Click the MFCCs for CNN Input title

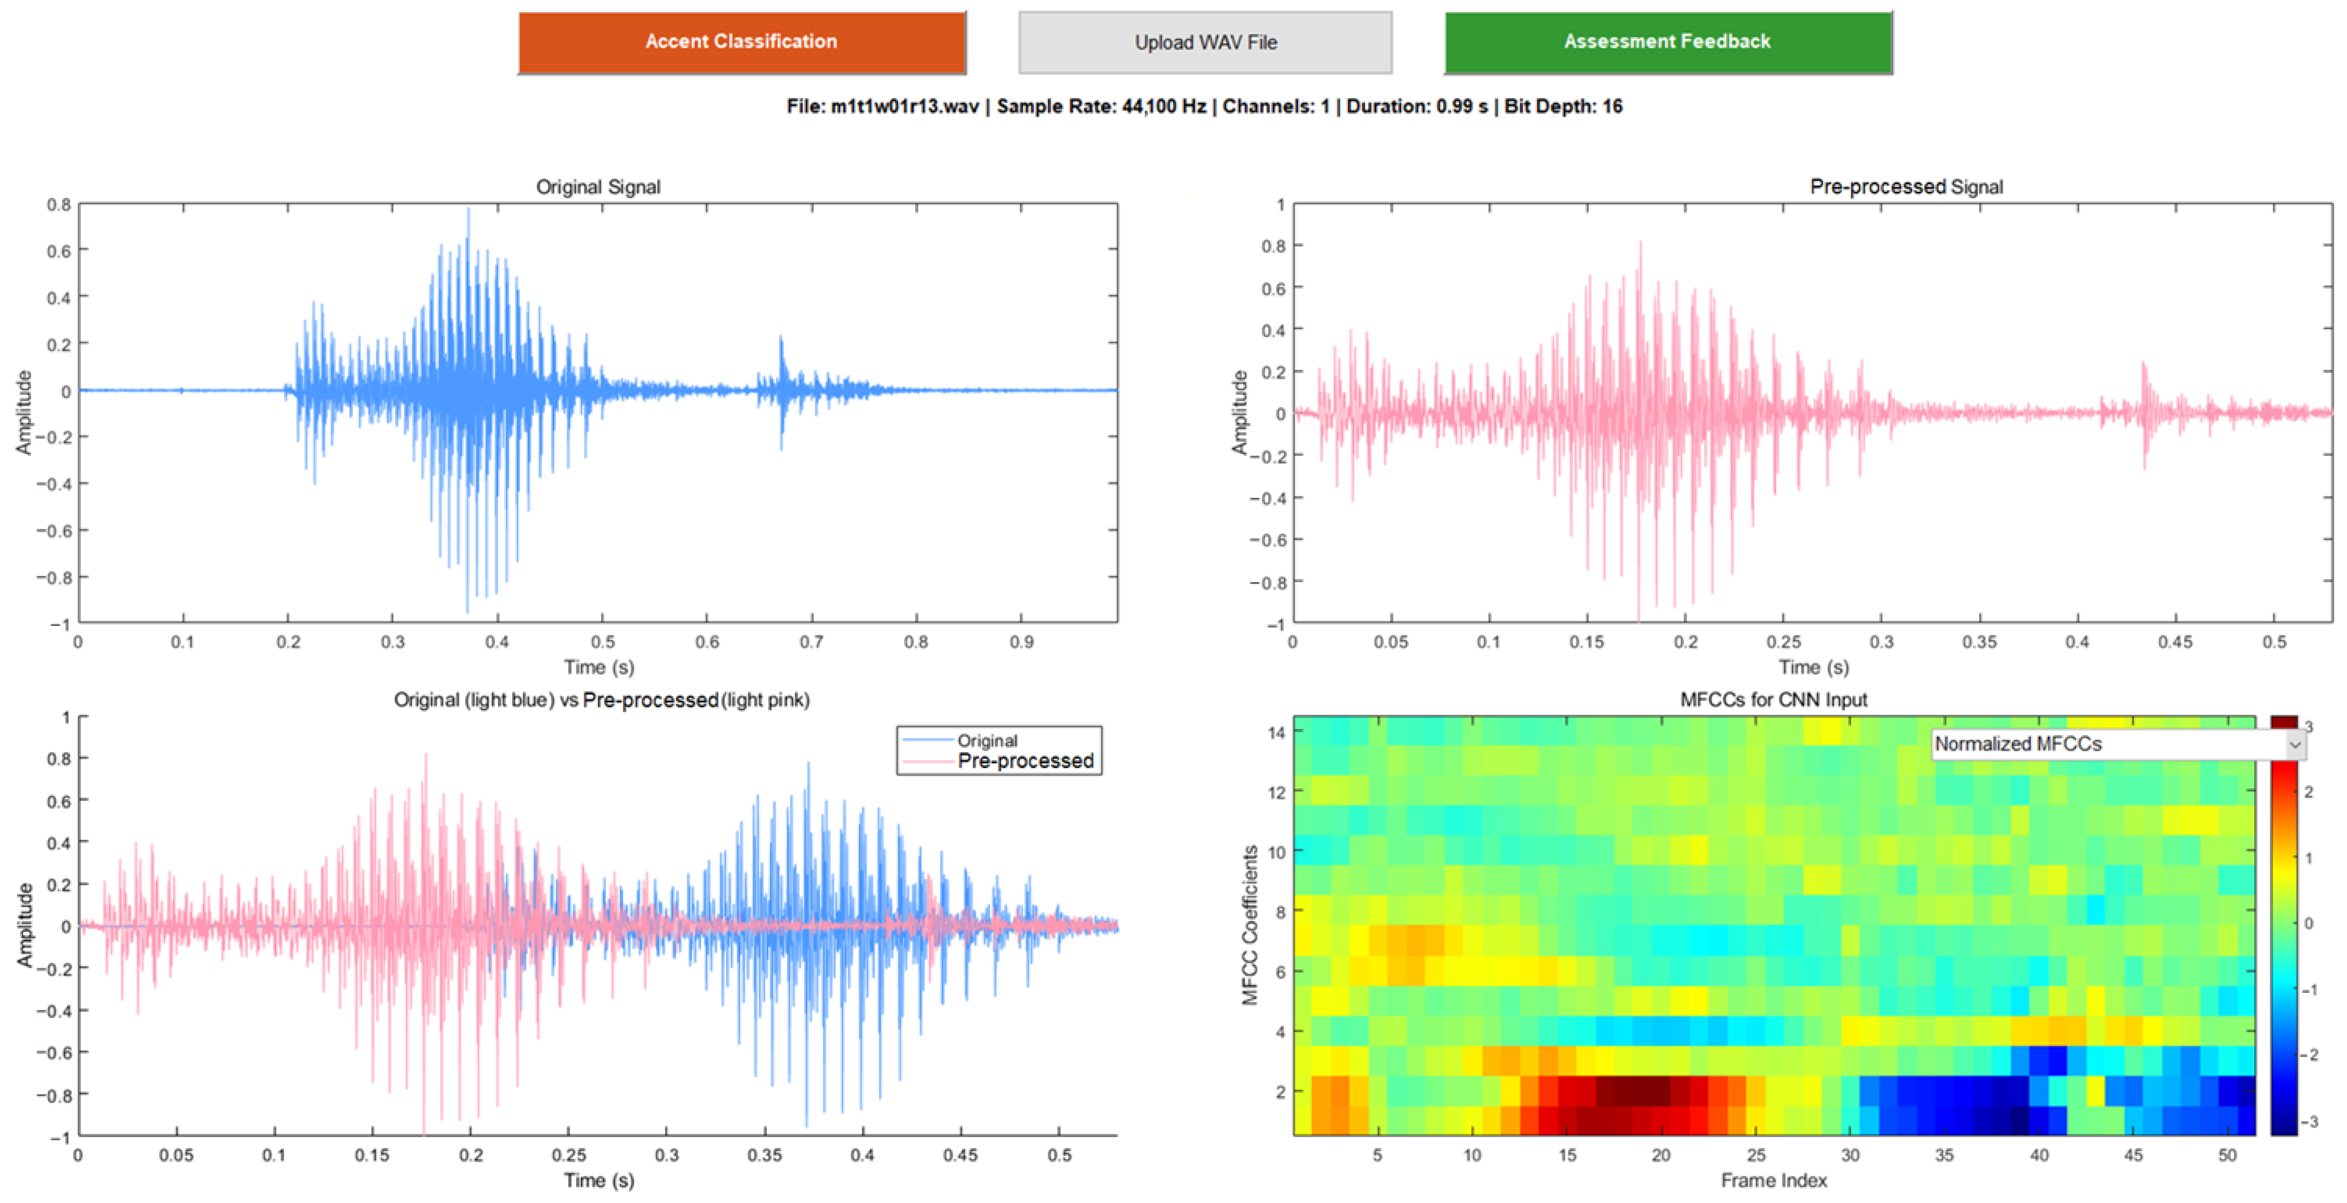tap(1773, 700)
